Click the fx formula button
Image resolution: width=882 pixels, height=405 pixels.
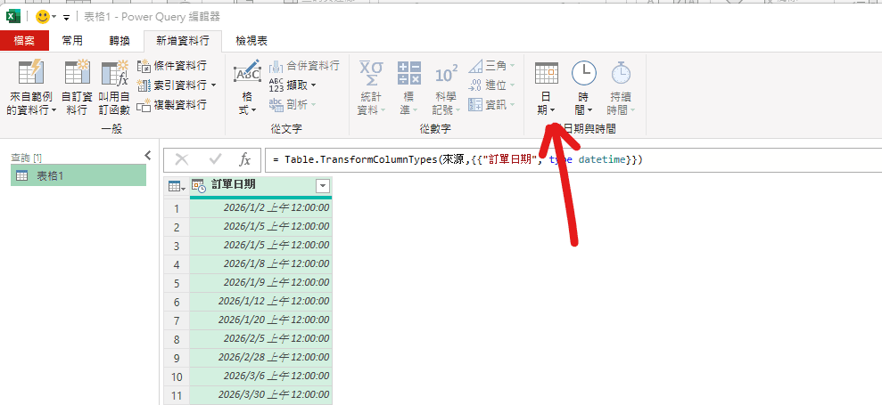[x=243, y=159]
